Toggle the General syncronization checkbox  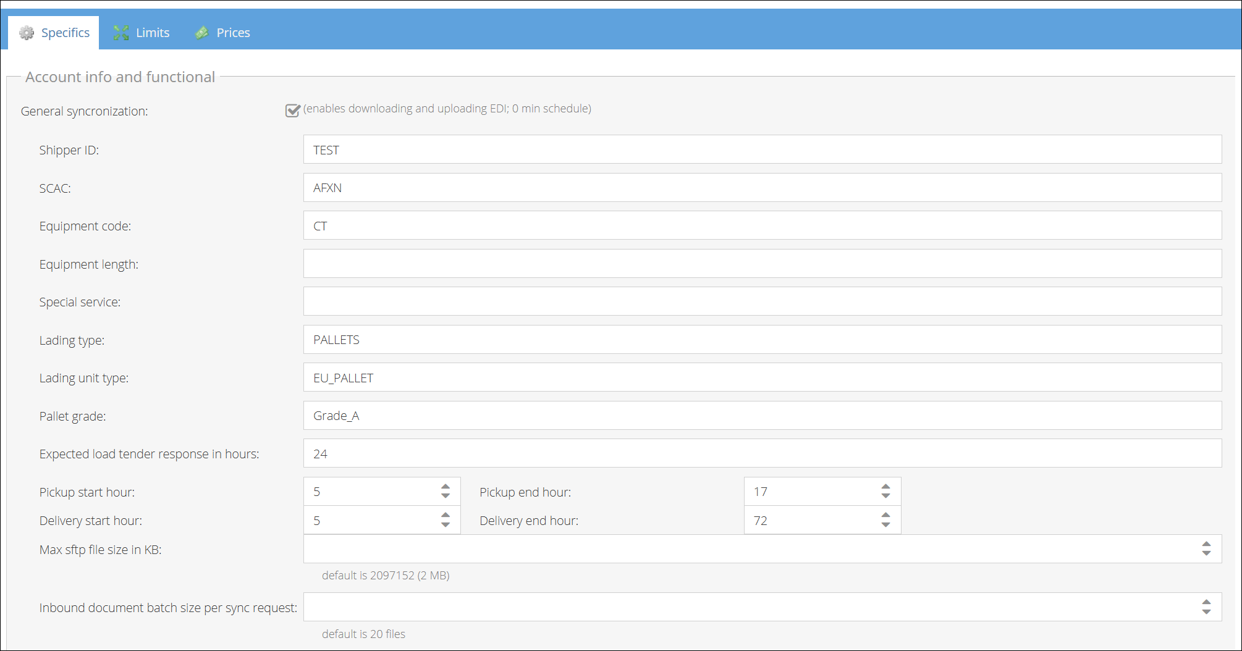click(x=292, y=111)
